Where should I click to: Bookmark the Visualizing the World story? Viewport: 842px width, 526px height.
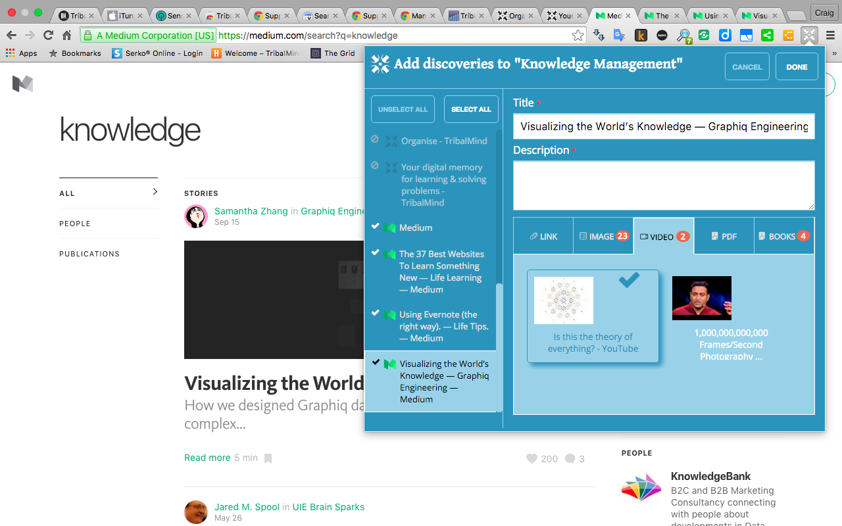[x=268, y=458]
